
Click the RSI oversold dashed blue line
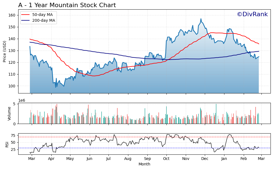point(138,148)
